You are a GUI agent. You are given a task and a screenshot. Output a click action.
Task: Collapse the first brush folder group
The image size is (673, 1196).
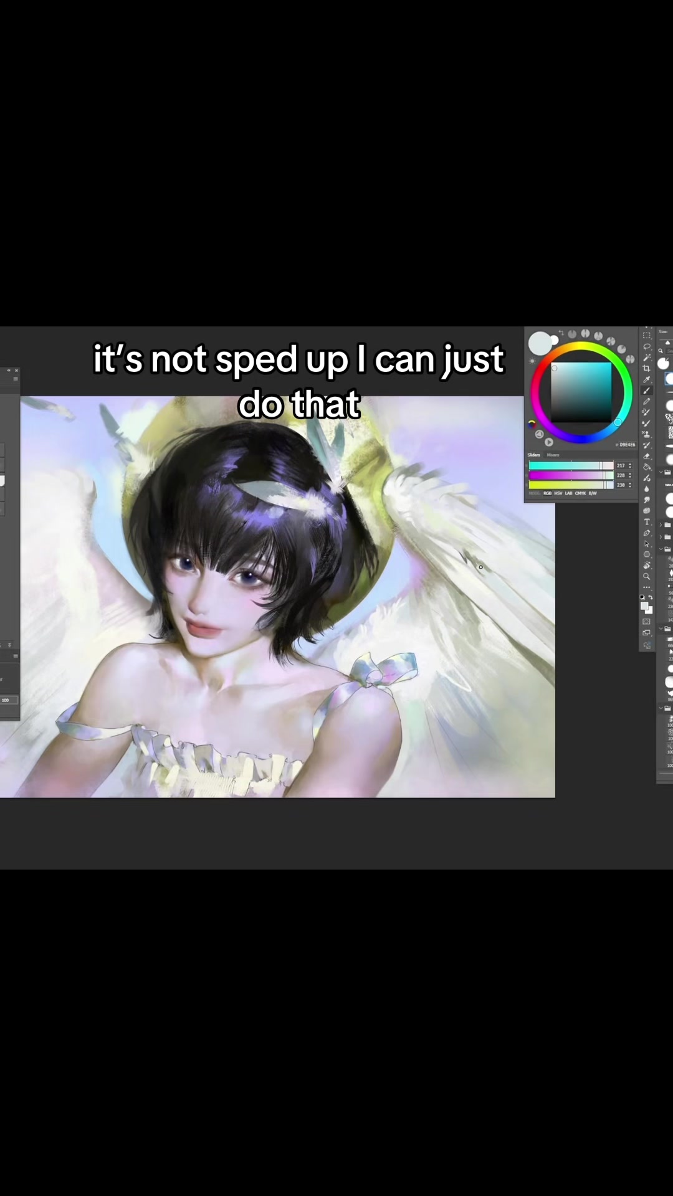click(x=661, y=472)
